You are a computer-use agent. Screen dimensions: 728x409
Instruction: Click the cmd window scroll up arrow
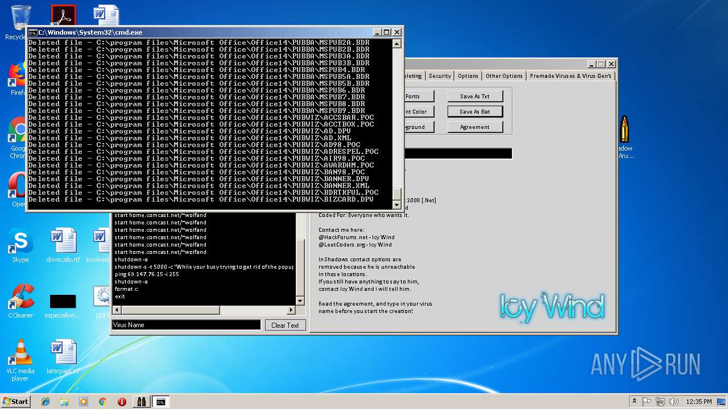pos(396,44)
